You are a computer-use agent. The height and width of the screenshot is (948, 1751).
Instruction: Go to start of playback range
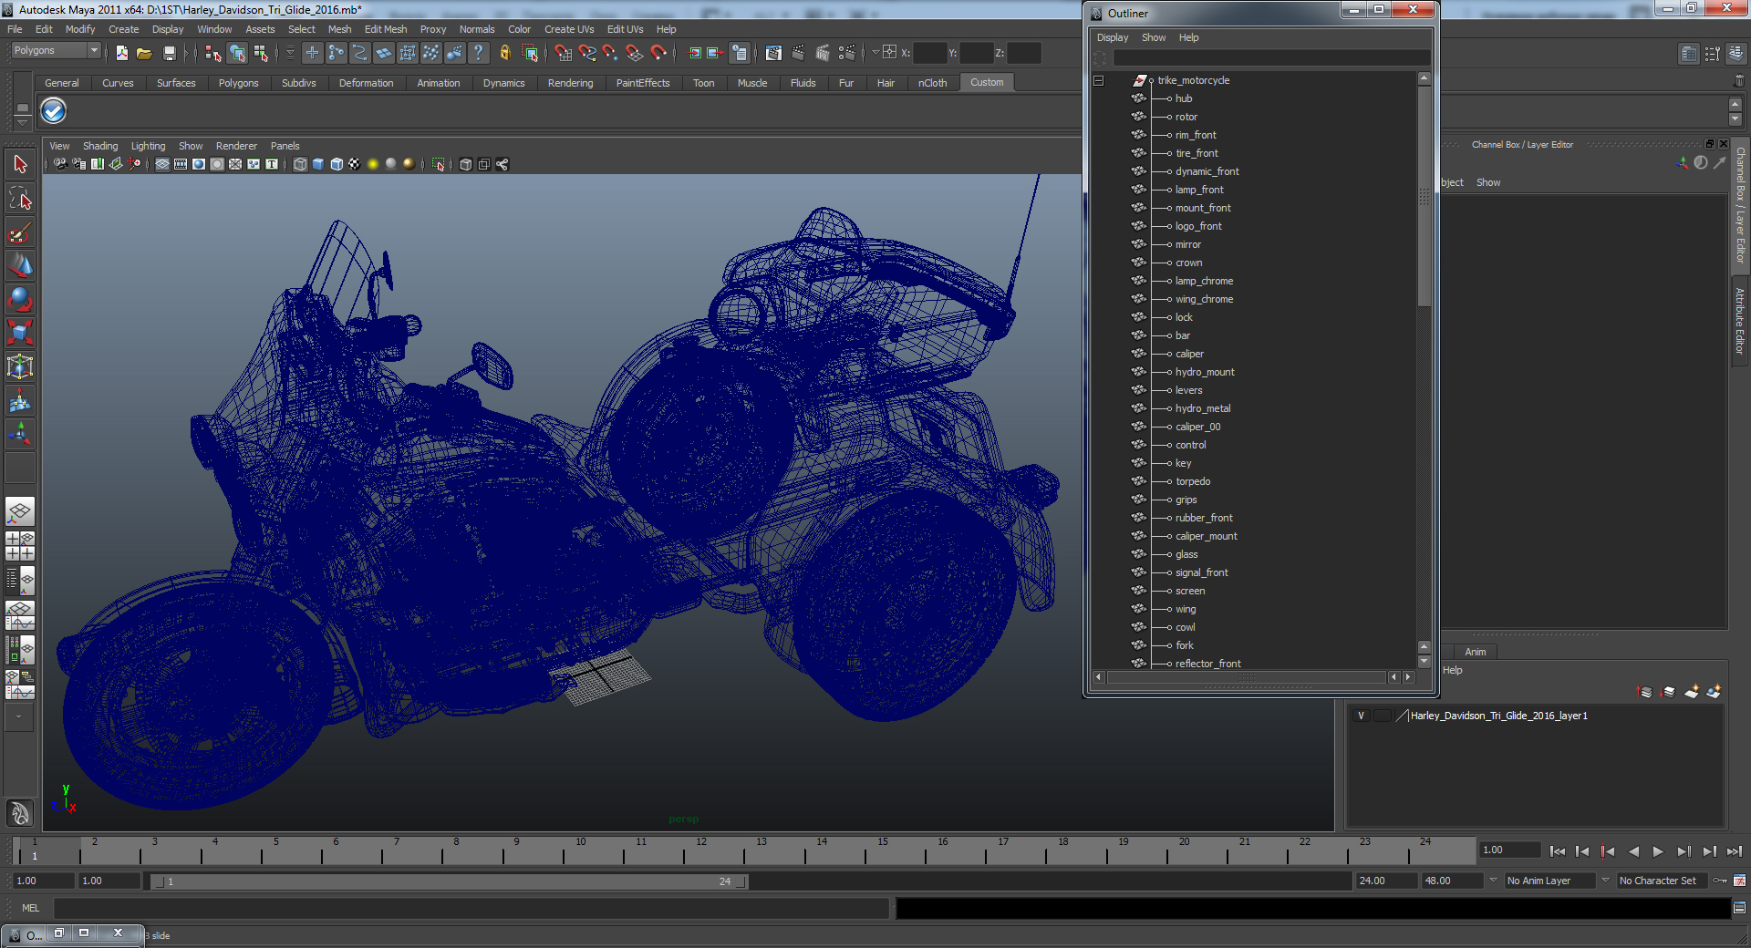pyautogui.click(x=1557, y=851)
